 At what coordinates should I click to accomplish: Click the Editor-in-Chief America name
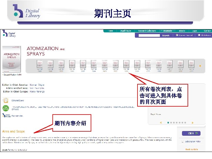(x=37, y=85)
